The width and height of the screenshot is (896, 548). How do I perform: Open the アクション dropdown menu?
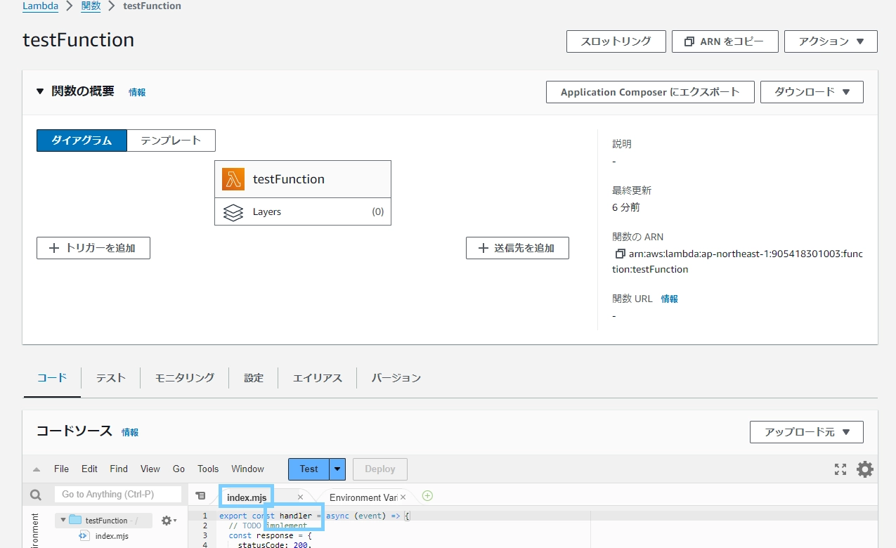831,41
